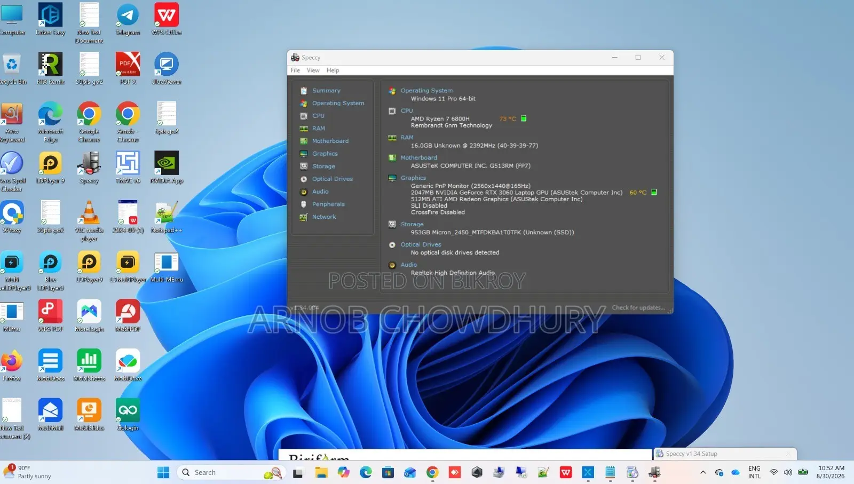Select the Notepad++ desktop shortcut
The image size is (854, 484).
167,218
